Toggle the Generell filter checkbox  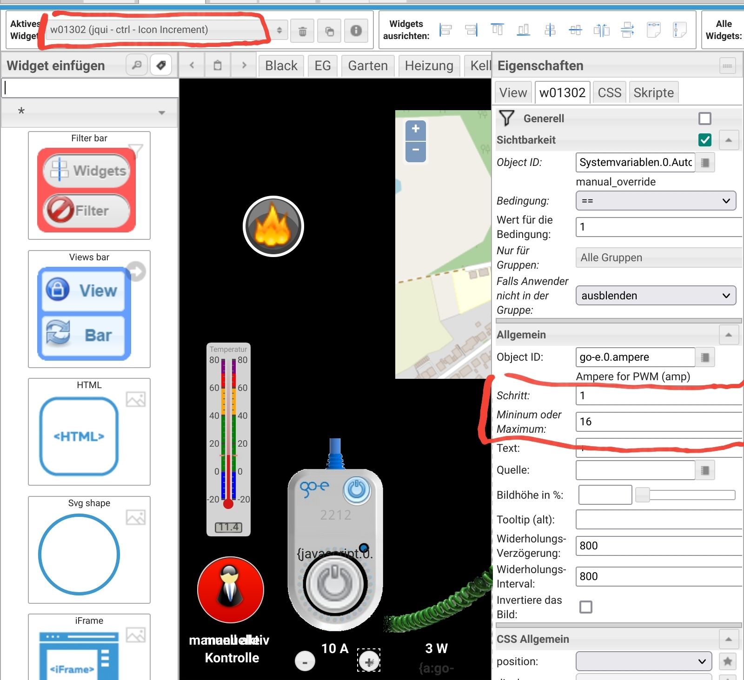pos(704,119)
